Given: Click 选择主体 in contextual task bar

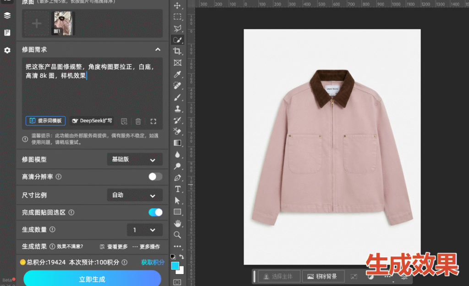Looking at the screenshot, I should [x=278, y=276].
